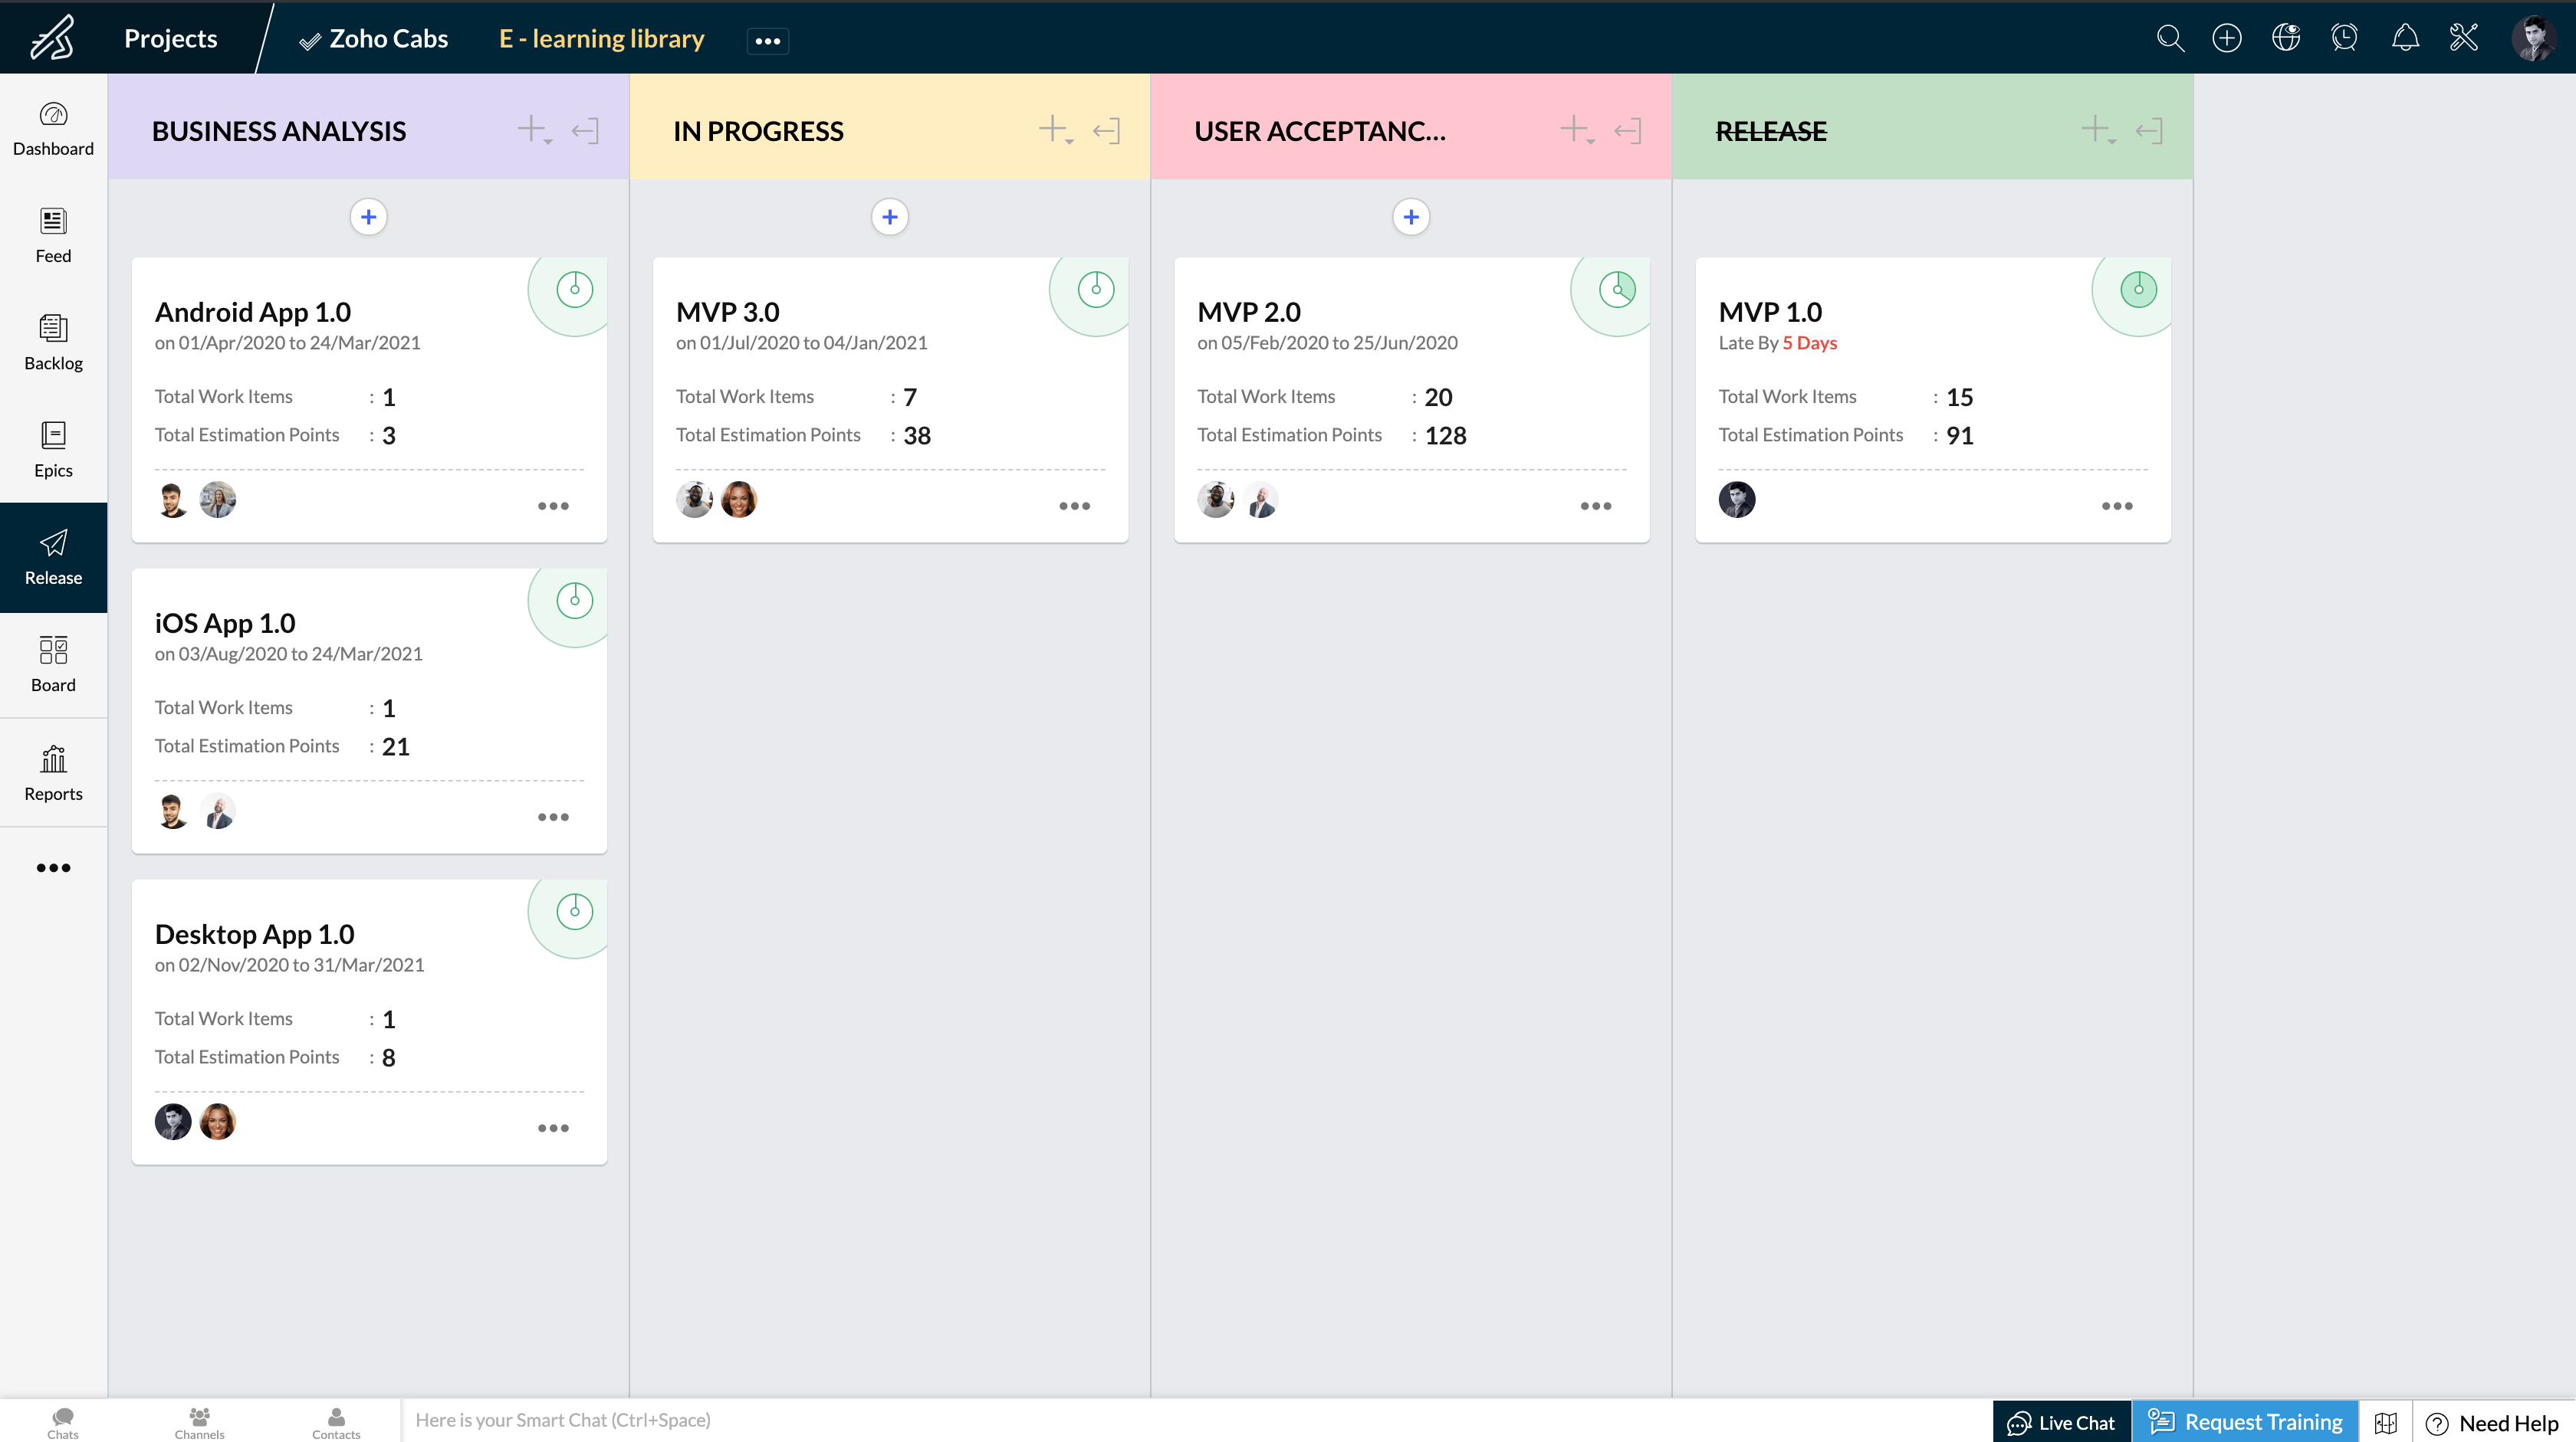Collapse the In Progress column
Viewport: 2576px width, 1442px height.
click(x=1106, y=131)
